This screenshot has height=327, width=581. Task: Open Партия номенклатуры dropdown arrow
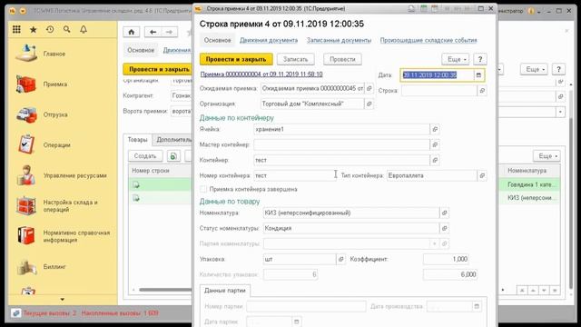coord(434,243)
